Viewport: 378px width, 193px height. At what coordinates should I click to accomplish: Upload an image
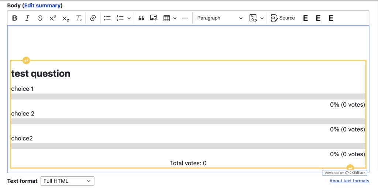click(154, 18)
